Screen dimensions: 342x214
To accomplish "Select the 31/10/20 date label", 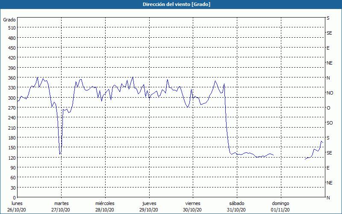I will point(236,210).
